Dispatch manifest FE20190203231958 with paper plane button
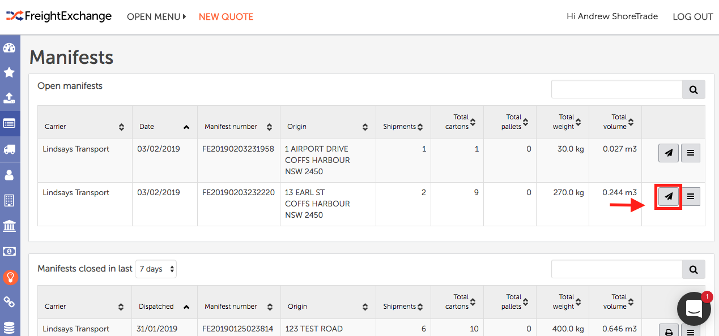The width and height of the screenshot is (719, 336). pyautogui.click(x=669, y=153)
